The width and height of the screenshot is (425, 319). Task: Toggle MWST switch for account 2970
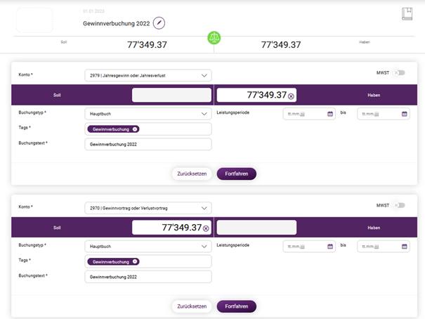click(x=399, y=205)
